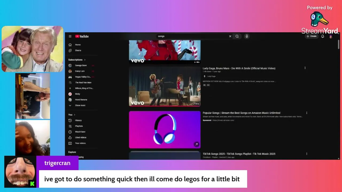Viewport: 342px width, 192px height.
Task: Click the CC badge on Lady Gaga video
Action: tap(208, 85)
